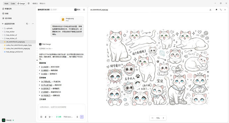
Task: Click the attachment paperclip icon
Action: click(x=45, y=117)
